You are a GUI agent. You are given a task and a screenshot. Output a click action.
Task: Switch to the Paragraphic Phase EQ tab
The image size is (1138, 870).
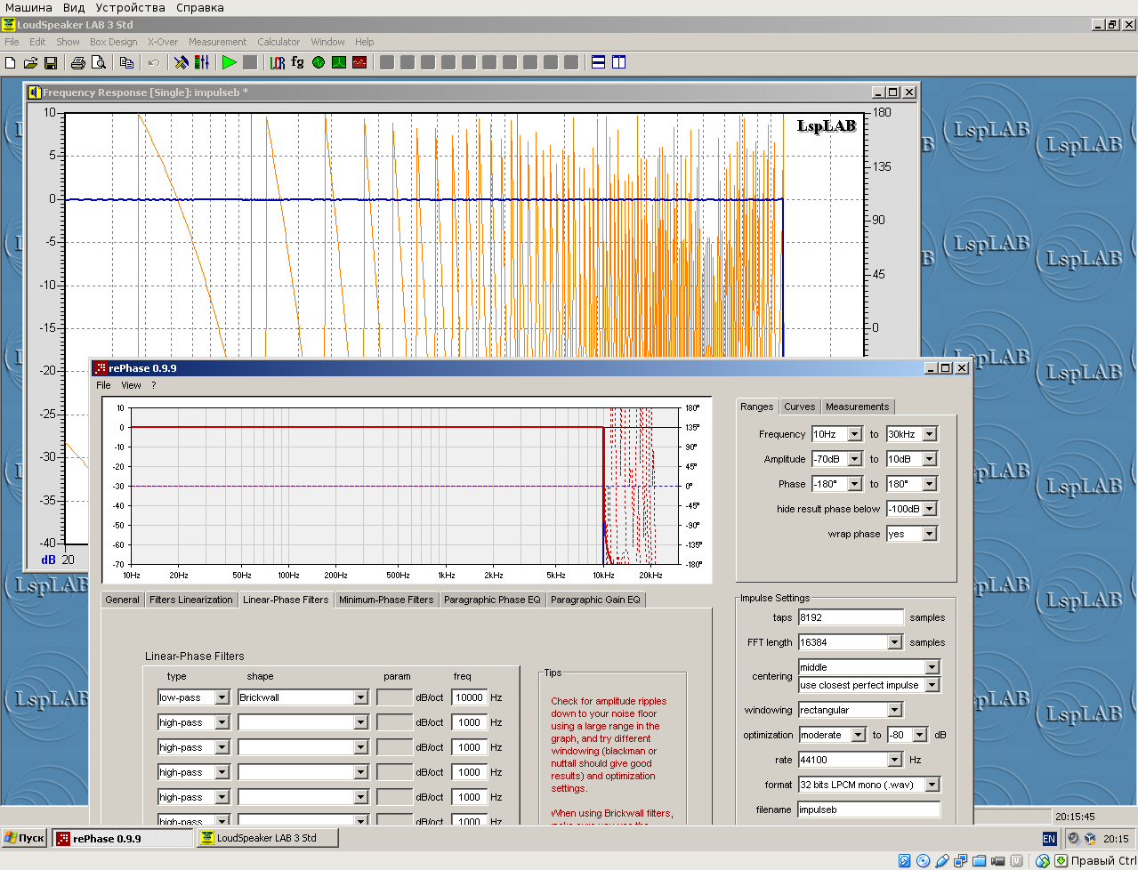point(492,600)
